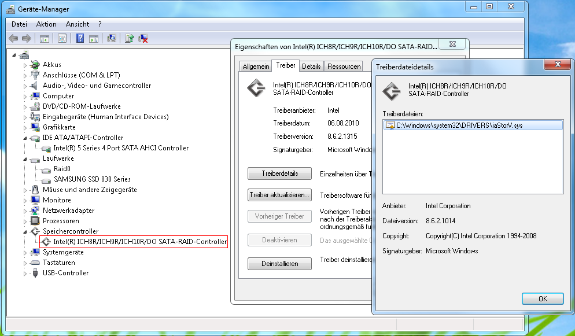
Task: Collapse the root computer node
Action: click(14, 55)
